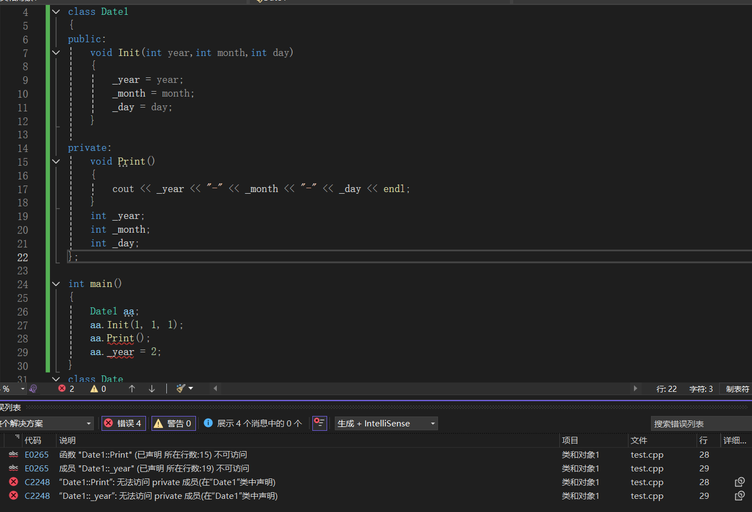Click the warning count icon in editor bar
The width and height of the screenshot is (752, 512).
pos(94,389)
